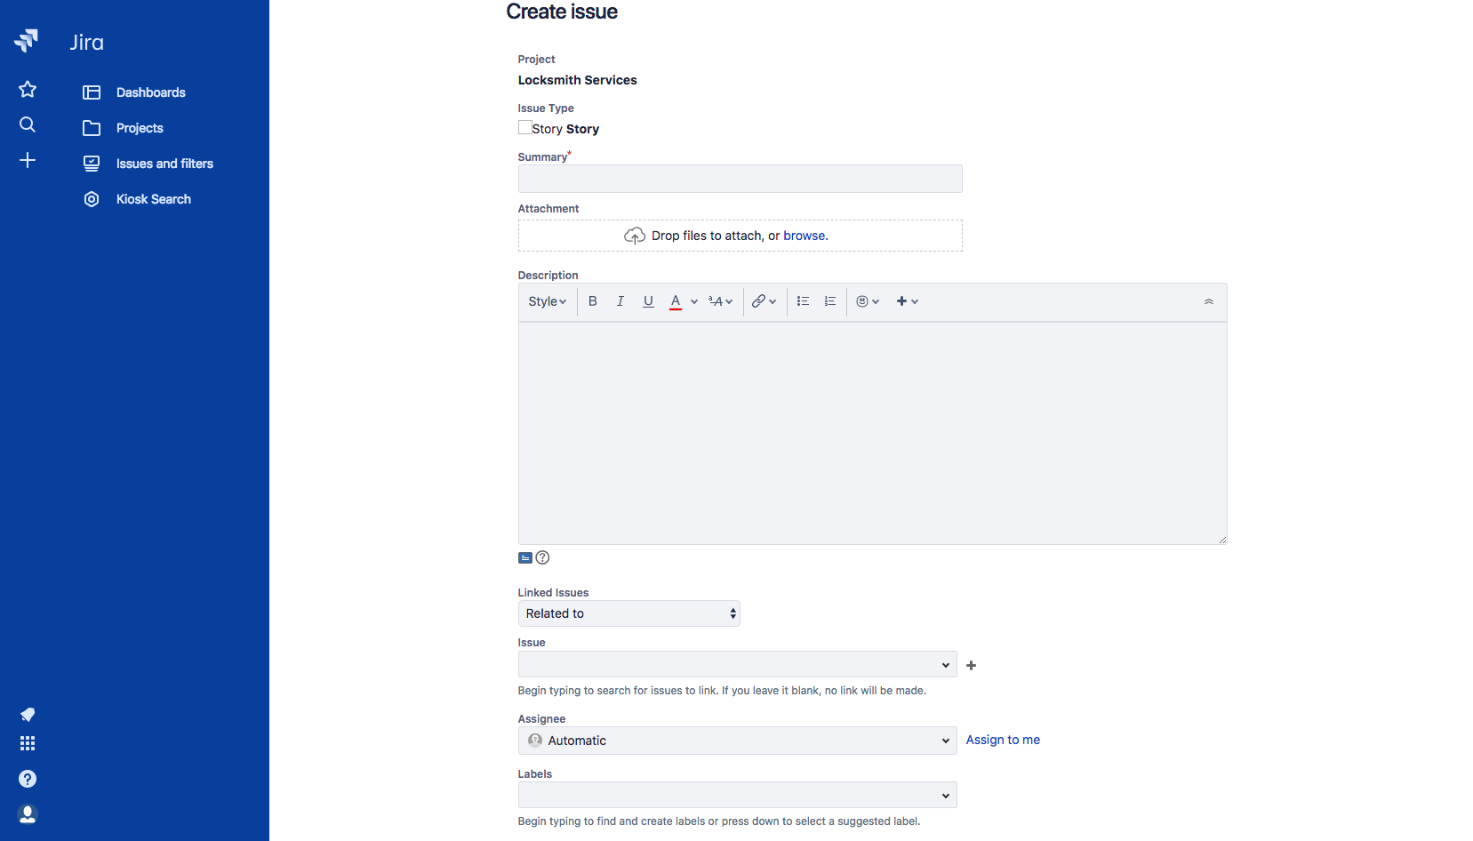Switch editor to visual mode icon

pyautogui.click(x=525, y=558)
